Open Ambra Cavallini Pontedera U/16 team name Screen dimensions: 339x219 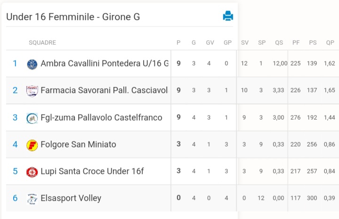pos(105,63)
